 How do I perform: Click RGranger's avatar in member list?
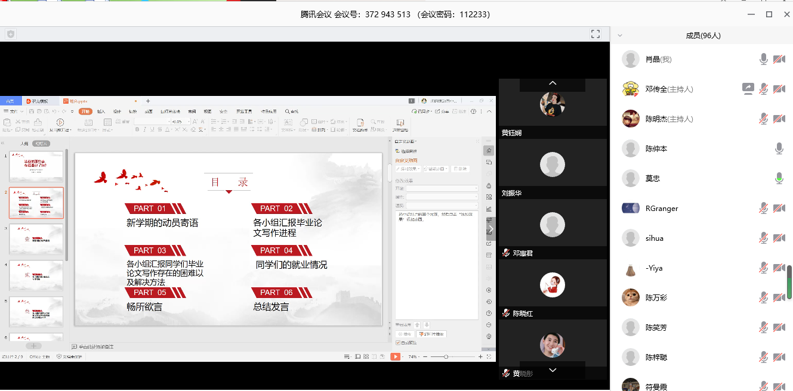631,208
